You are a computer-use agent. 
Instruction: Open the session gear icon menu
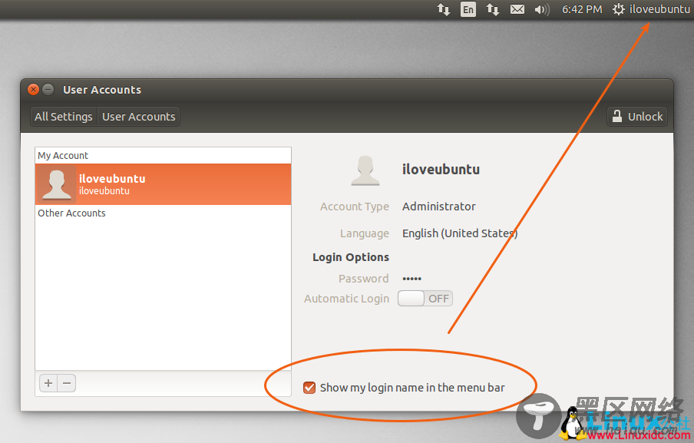(618, 9)
